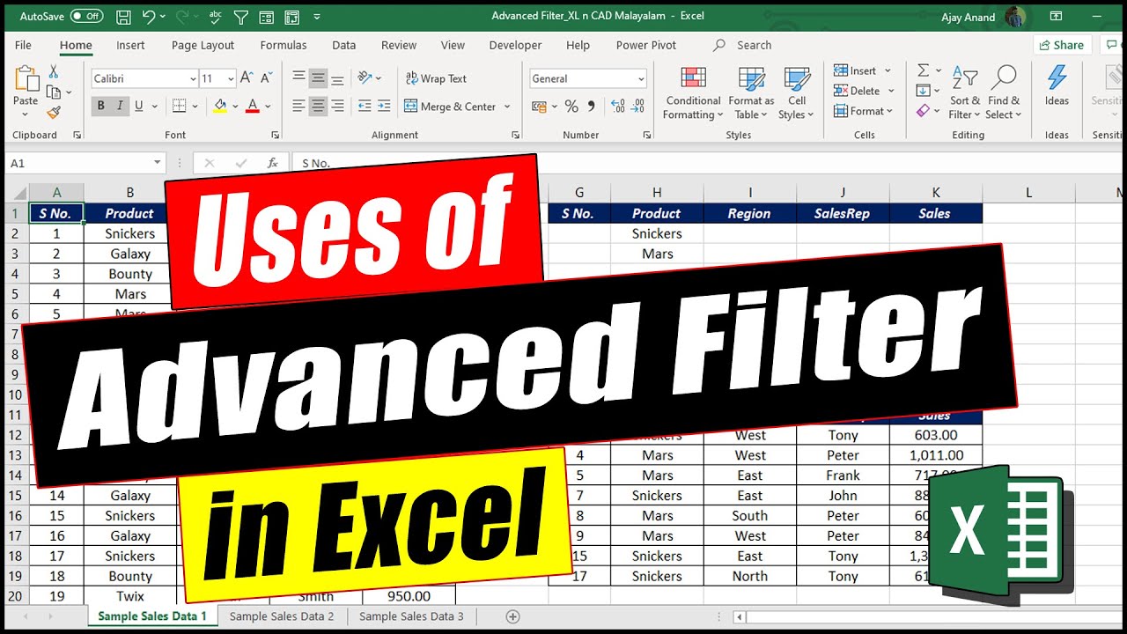The image size is (1127, 634).
Task: Open Format as Table gallery
Action: (x=751, y=93)
